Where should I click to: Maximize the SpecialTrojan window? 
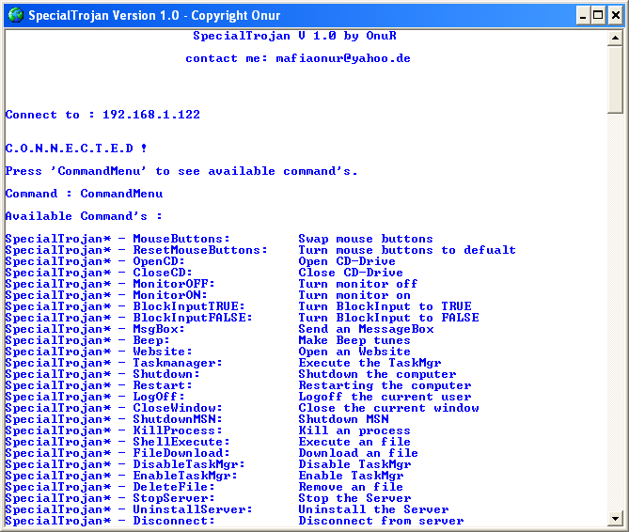coord(596,15)
